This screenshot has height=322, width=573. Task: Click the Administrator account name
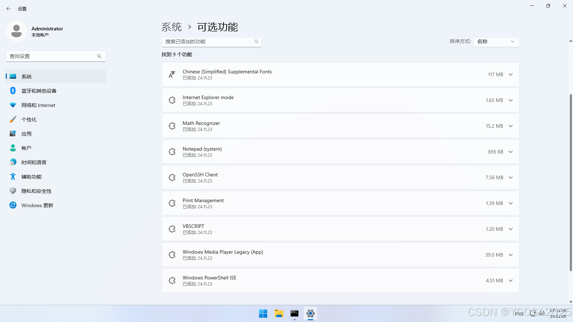(47, 29)
